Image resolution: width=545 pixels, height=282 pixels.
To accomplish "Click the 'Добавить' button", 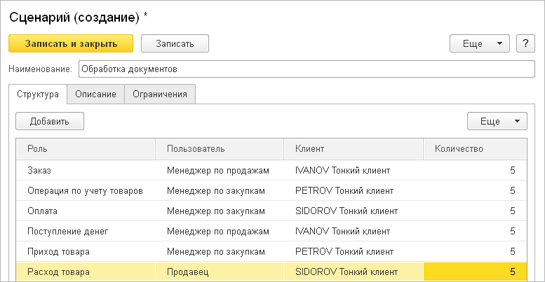I will tap(50, 121).
